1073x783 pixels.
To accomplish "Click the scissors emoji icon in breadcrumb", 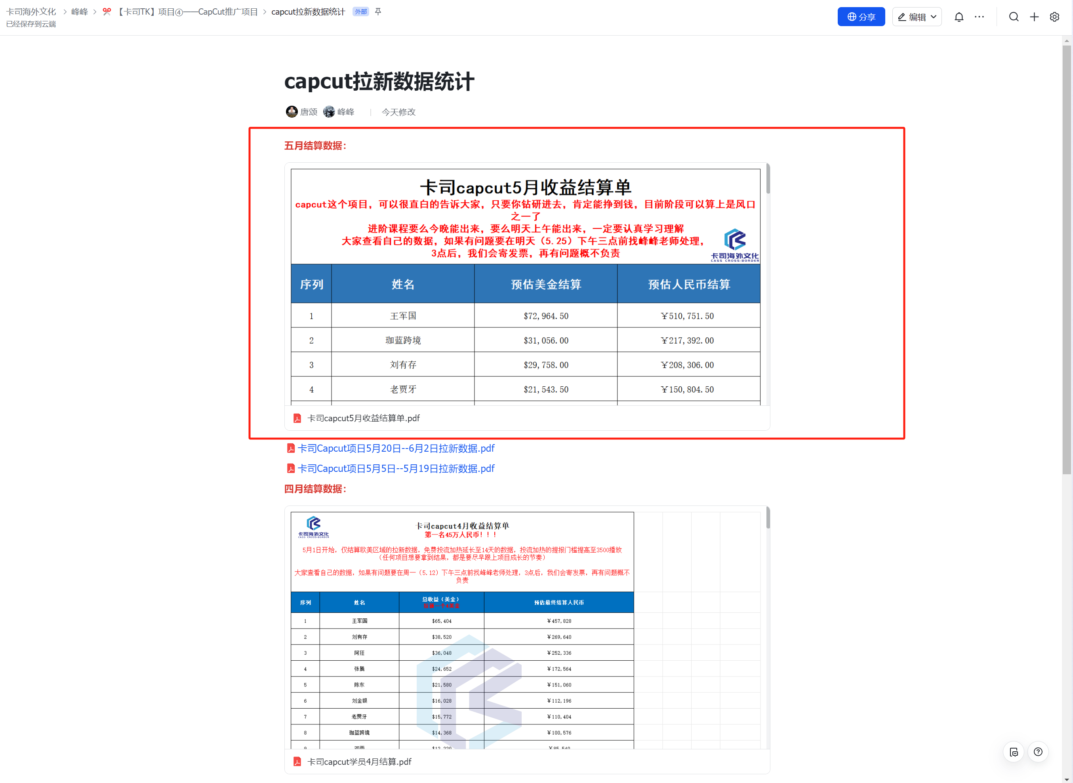I will tap(107, 11).
